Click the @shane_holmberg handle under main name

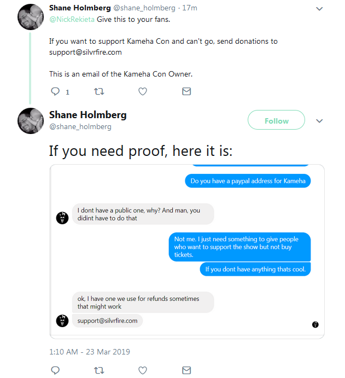[x=80, y=126]
